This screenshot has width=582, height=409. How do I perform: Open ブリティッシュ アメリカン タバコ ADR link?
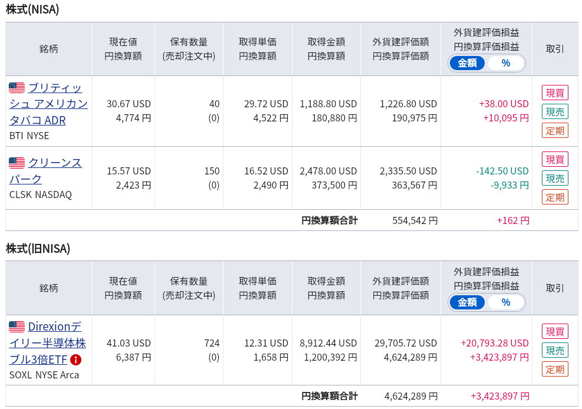(48, 104)
